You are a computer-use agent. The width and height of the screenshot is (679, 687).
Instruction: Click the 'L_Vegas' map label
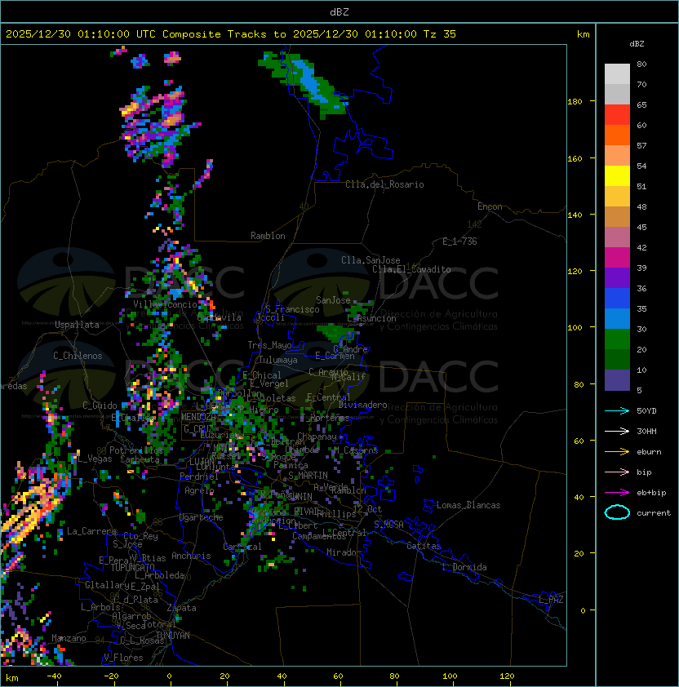(x=95, y=459)
